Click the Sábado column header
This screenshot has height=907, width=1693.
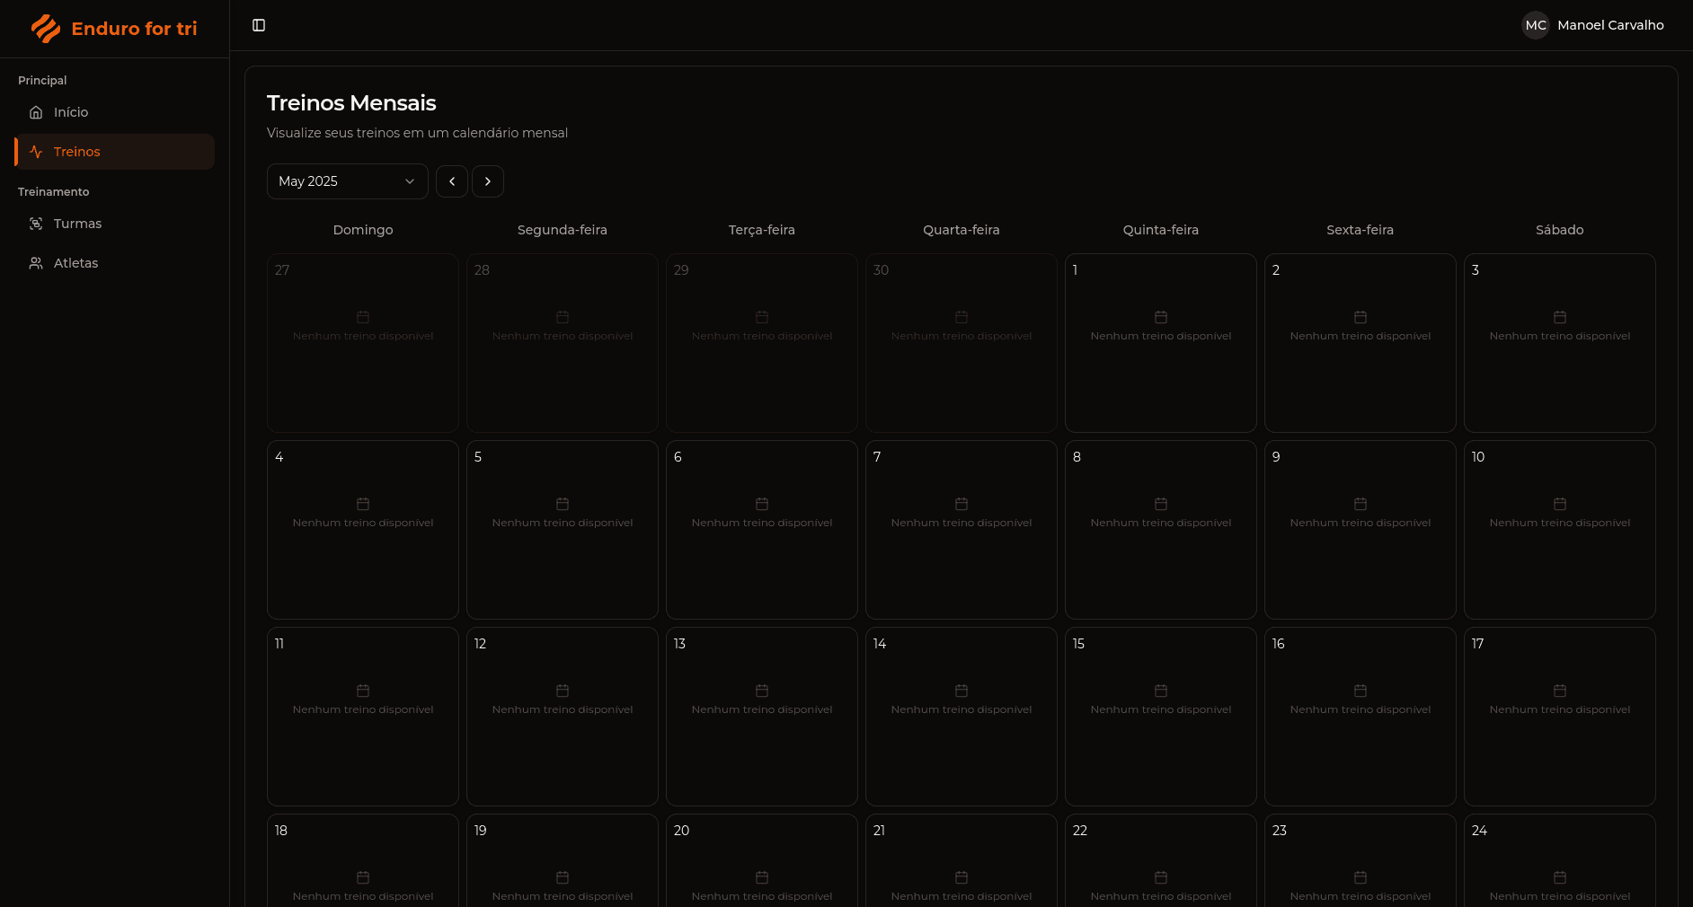click(1560, 230)
